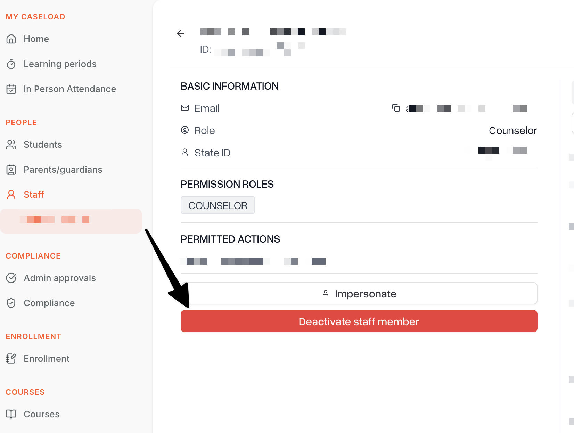Screen dimensions: 574x433
Task: Click the back arrow icon
Action: [181, 33]
